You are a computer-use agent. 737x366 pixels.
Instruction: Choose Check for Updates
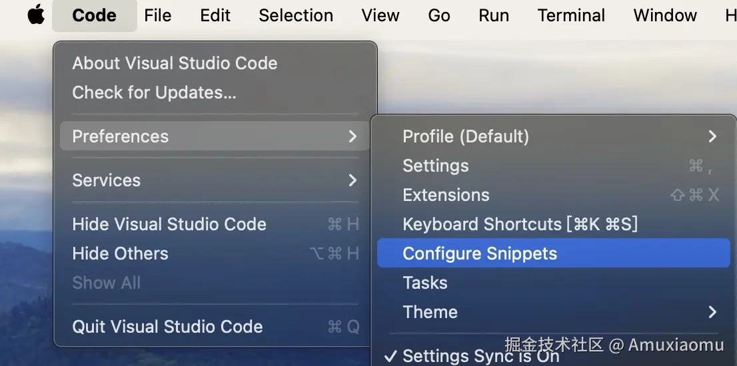click(x=154, y=92)
